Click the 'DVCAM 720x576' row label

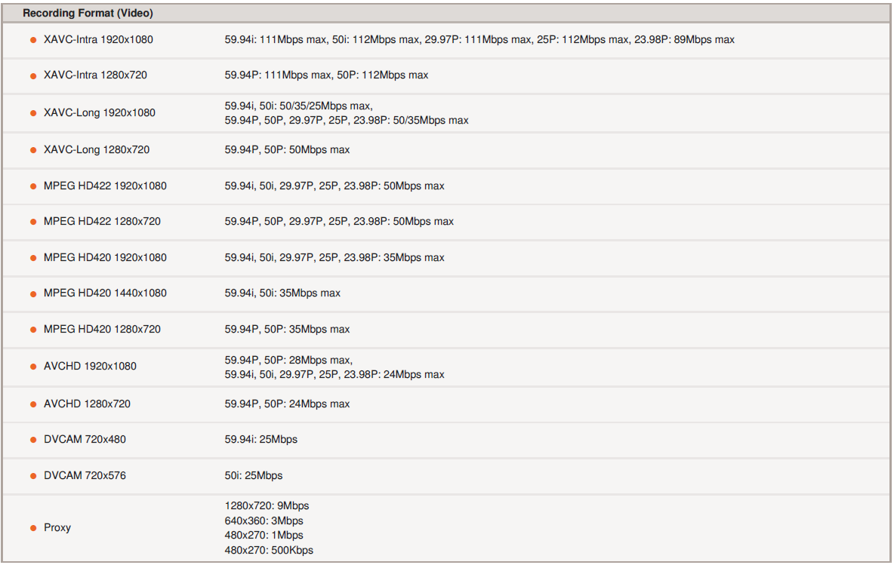coord(85,475)
